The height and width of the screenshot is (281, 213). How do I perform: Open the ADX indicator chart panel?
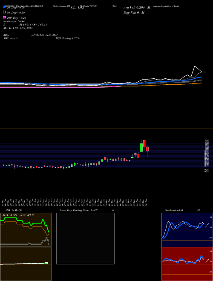26,230
